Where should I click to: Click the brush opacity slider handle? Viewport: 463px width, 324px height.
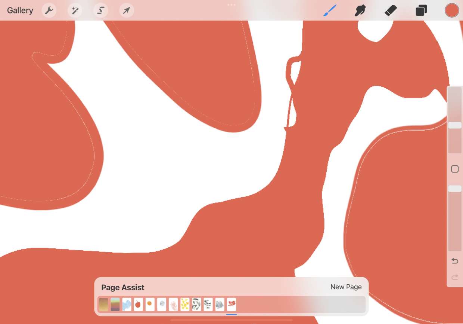tap(455, 189)
